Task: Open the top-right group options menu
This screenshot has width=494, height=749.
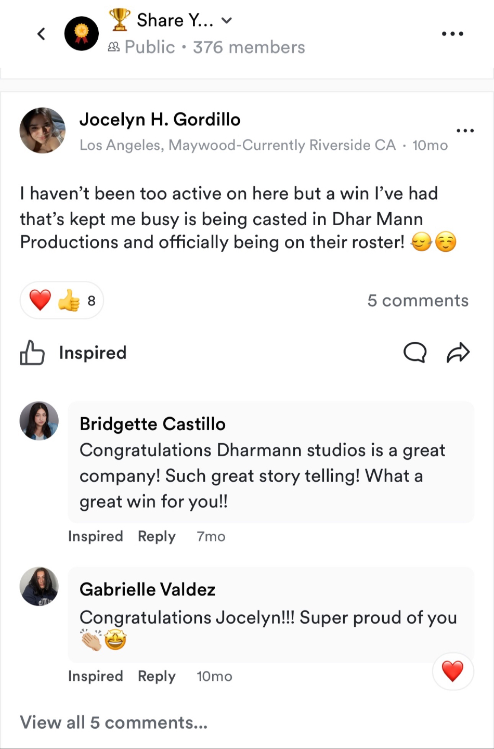Action: [x=452, y=34]
